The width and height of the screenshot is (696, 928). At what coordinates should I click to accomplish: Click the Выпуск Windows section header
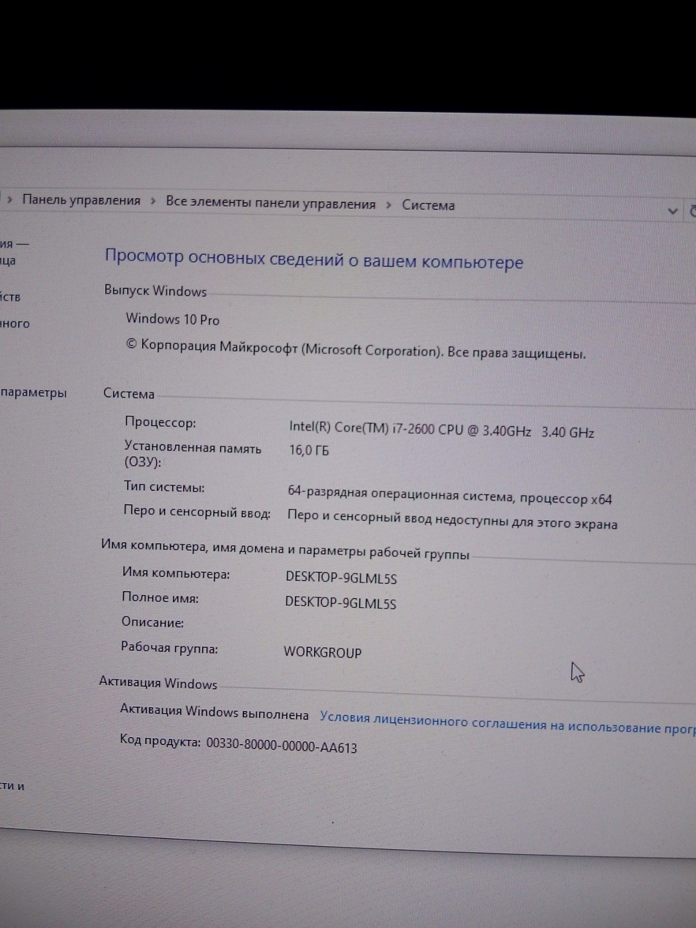(x=155, y=291)
